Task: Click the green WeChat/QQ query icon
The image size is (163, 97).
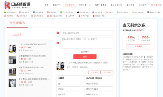Action: pos(5,12)
